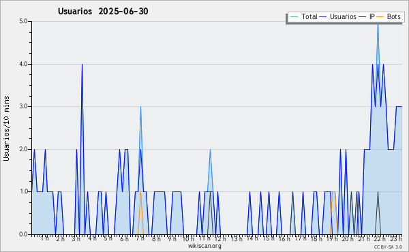The height and width of the screenshot is (252, 409).
Task: Click the '19 h' x-axis label
Action: coord(333,238)
